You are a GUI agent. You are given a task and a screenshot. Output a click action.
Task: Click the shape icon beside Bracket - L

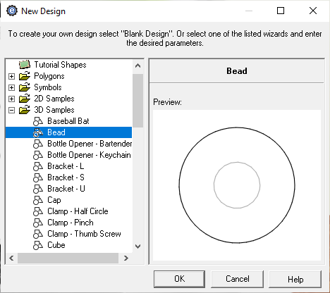pyautogui.click(x=38, y=166)
